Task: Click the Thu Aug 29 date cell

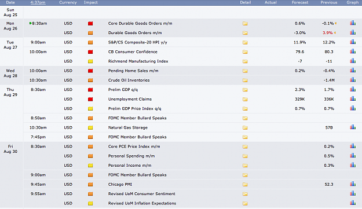Action: pos(10,92)
